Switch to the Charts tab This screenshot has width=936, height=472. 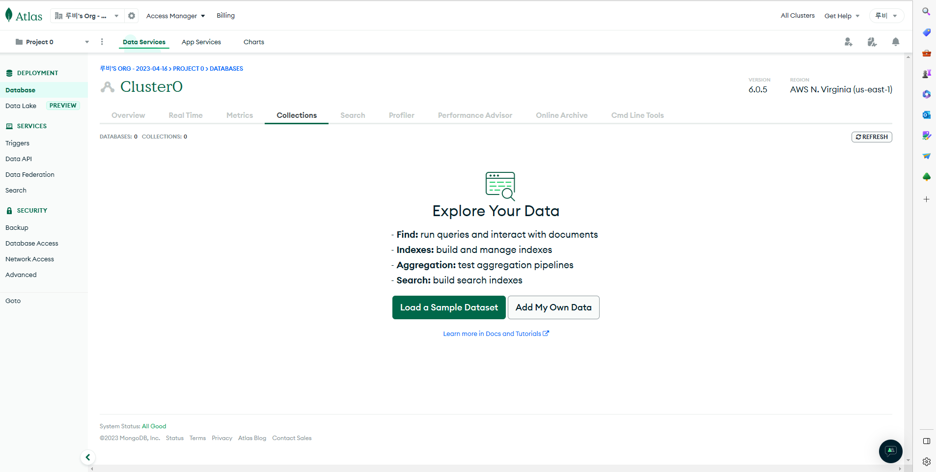(x=254, y=42)
